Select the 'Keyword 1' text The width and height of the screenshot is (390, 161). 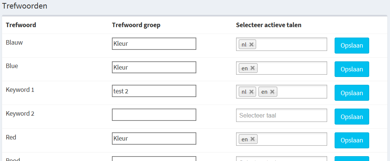tap(20, 90)
